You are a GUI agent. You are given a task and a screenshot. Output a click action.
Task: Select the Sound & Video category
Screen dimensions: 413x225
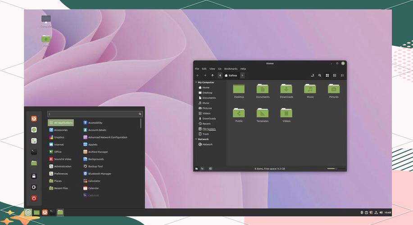click(60, 159)
